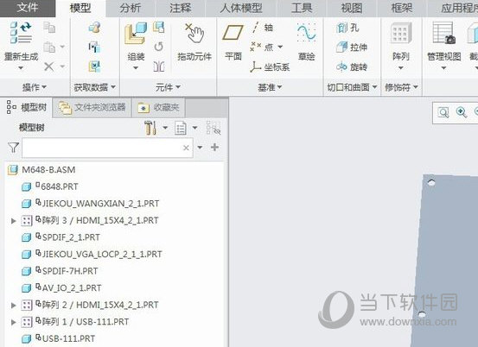Click the Regenerate (重新生成) icon
Viewport: 478px width, 347px height.
click(x=21, y=33)
